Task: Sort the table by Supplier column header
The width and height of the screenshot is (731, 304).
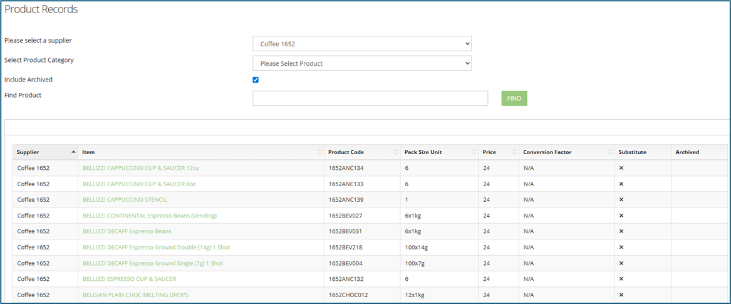Action: (x=45, y=152)
